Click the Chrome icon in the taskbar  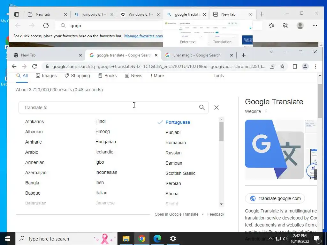pyautogui.click(x=141, y=239)
